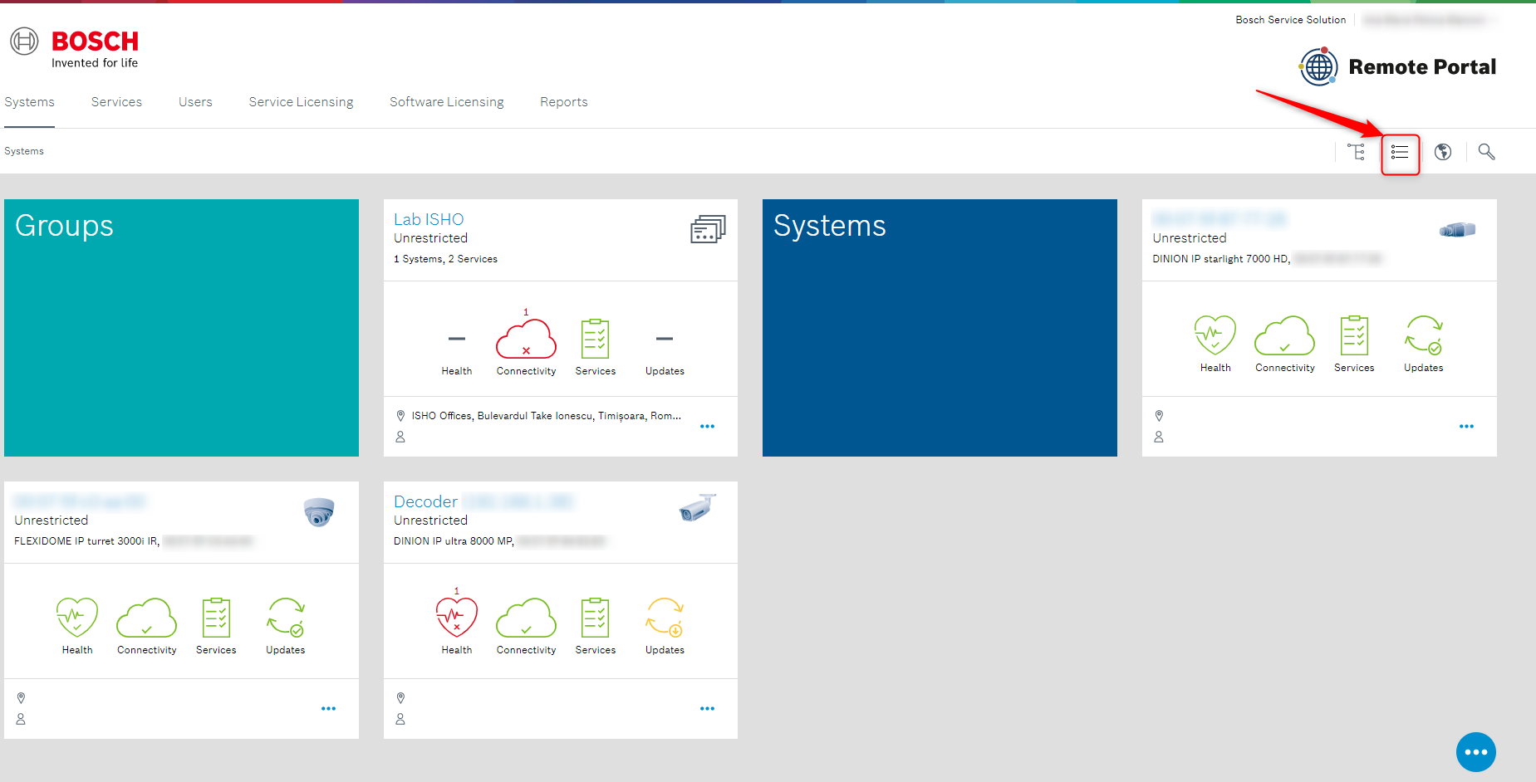This screenshot has width=1536, height=782.
Task: Open the Services tab
Action: (x=116, y=102)
